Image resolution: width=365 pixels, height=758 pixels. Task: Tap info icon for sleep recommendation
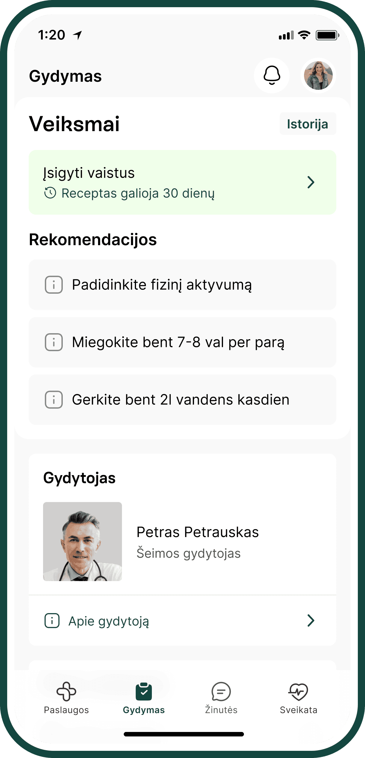54,342
